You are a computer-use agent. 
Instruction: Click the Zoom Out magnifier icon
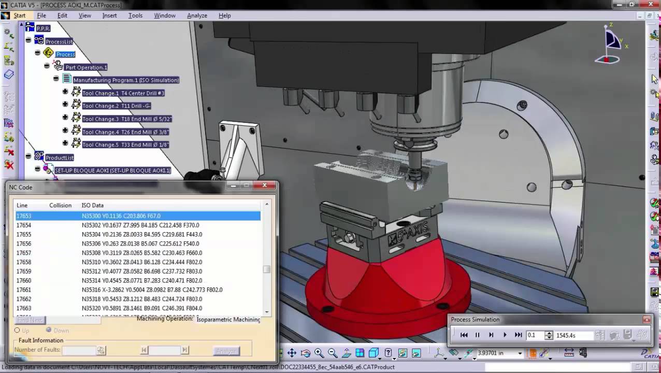click(333, 353)
